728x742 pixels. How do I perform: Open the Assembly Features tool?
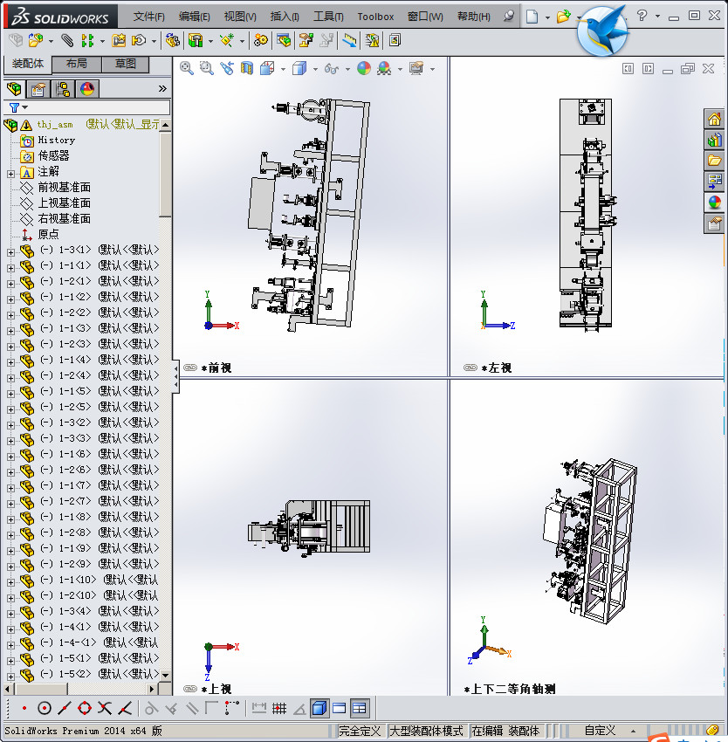(x=196, y=41)
